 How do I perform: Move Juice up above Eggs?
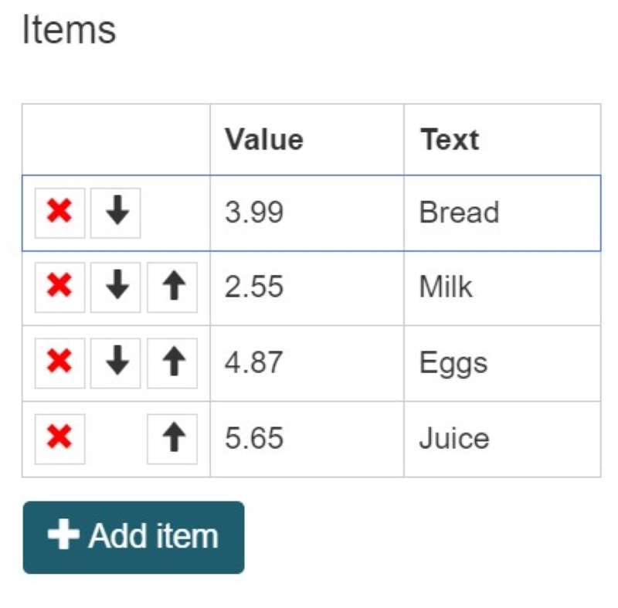point(174,437)
